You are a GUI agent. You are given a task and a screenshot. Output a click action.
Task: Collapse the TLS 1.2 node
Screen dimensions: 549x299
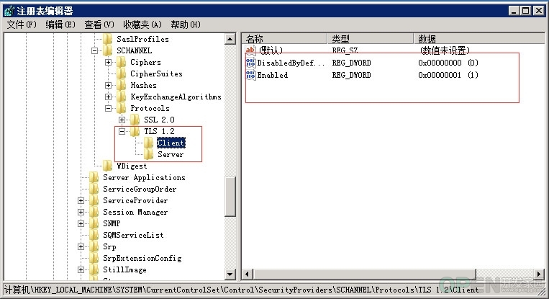click(122, 131)
